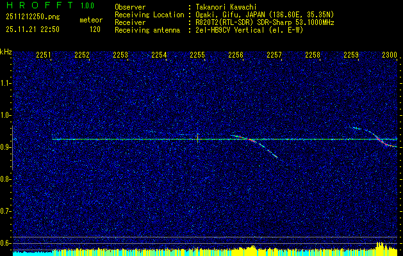Click the kHz axis unit label
The height and width of the screenshot is (256, 403).
(x=6, y=52)
